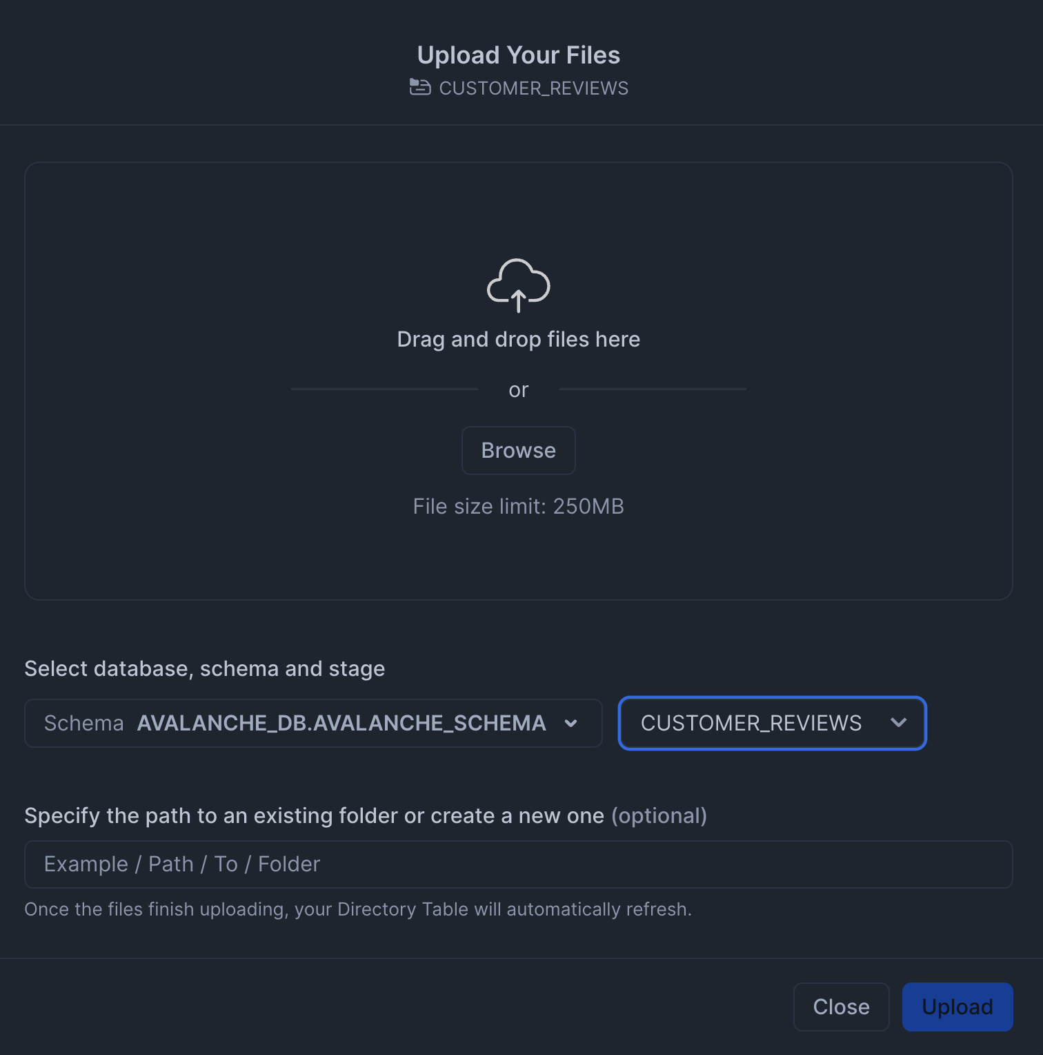Focus the Example / Path / To / Folder field
Viewport: 1043px width, 1055px height.
[x=518, y=864]
